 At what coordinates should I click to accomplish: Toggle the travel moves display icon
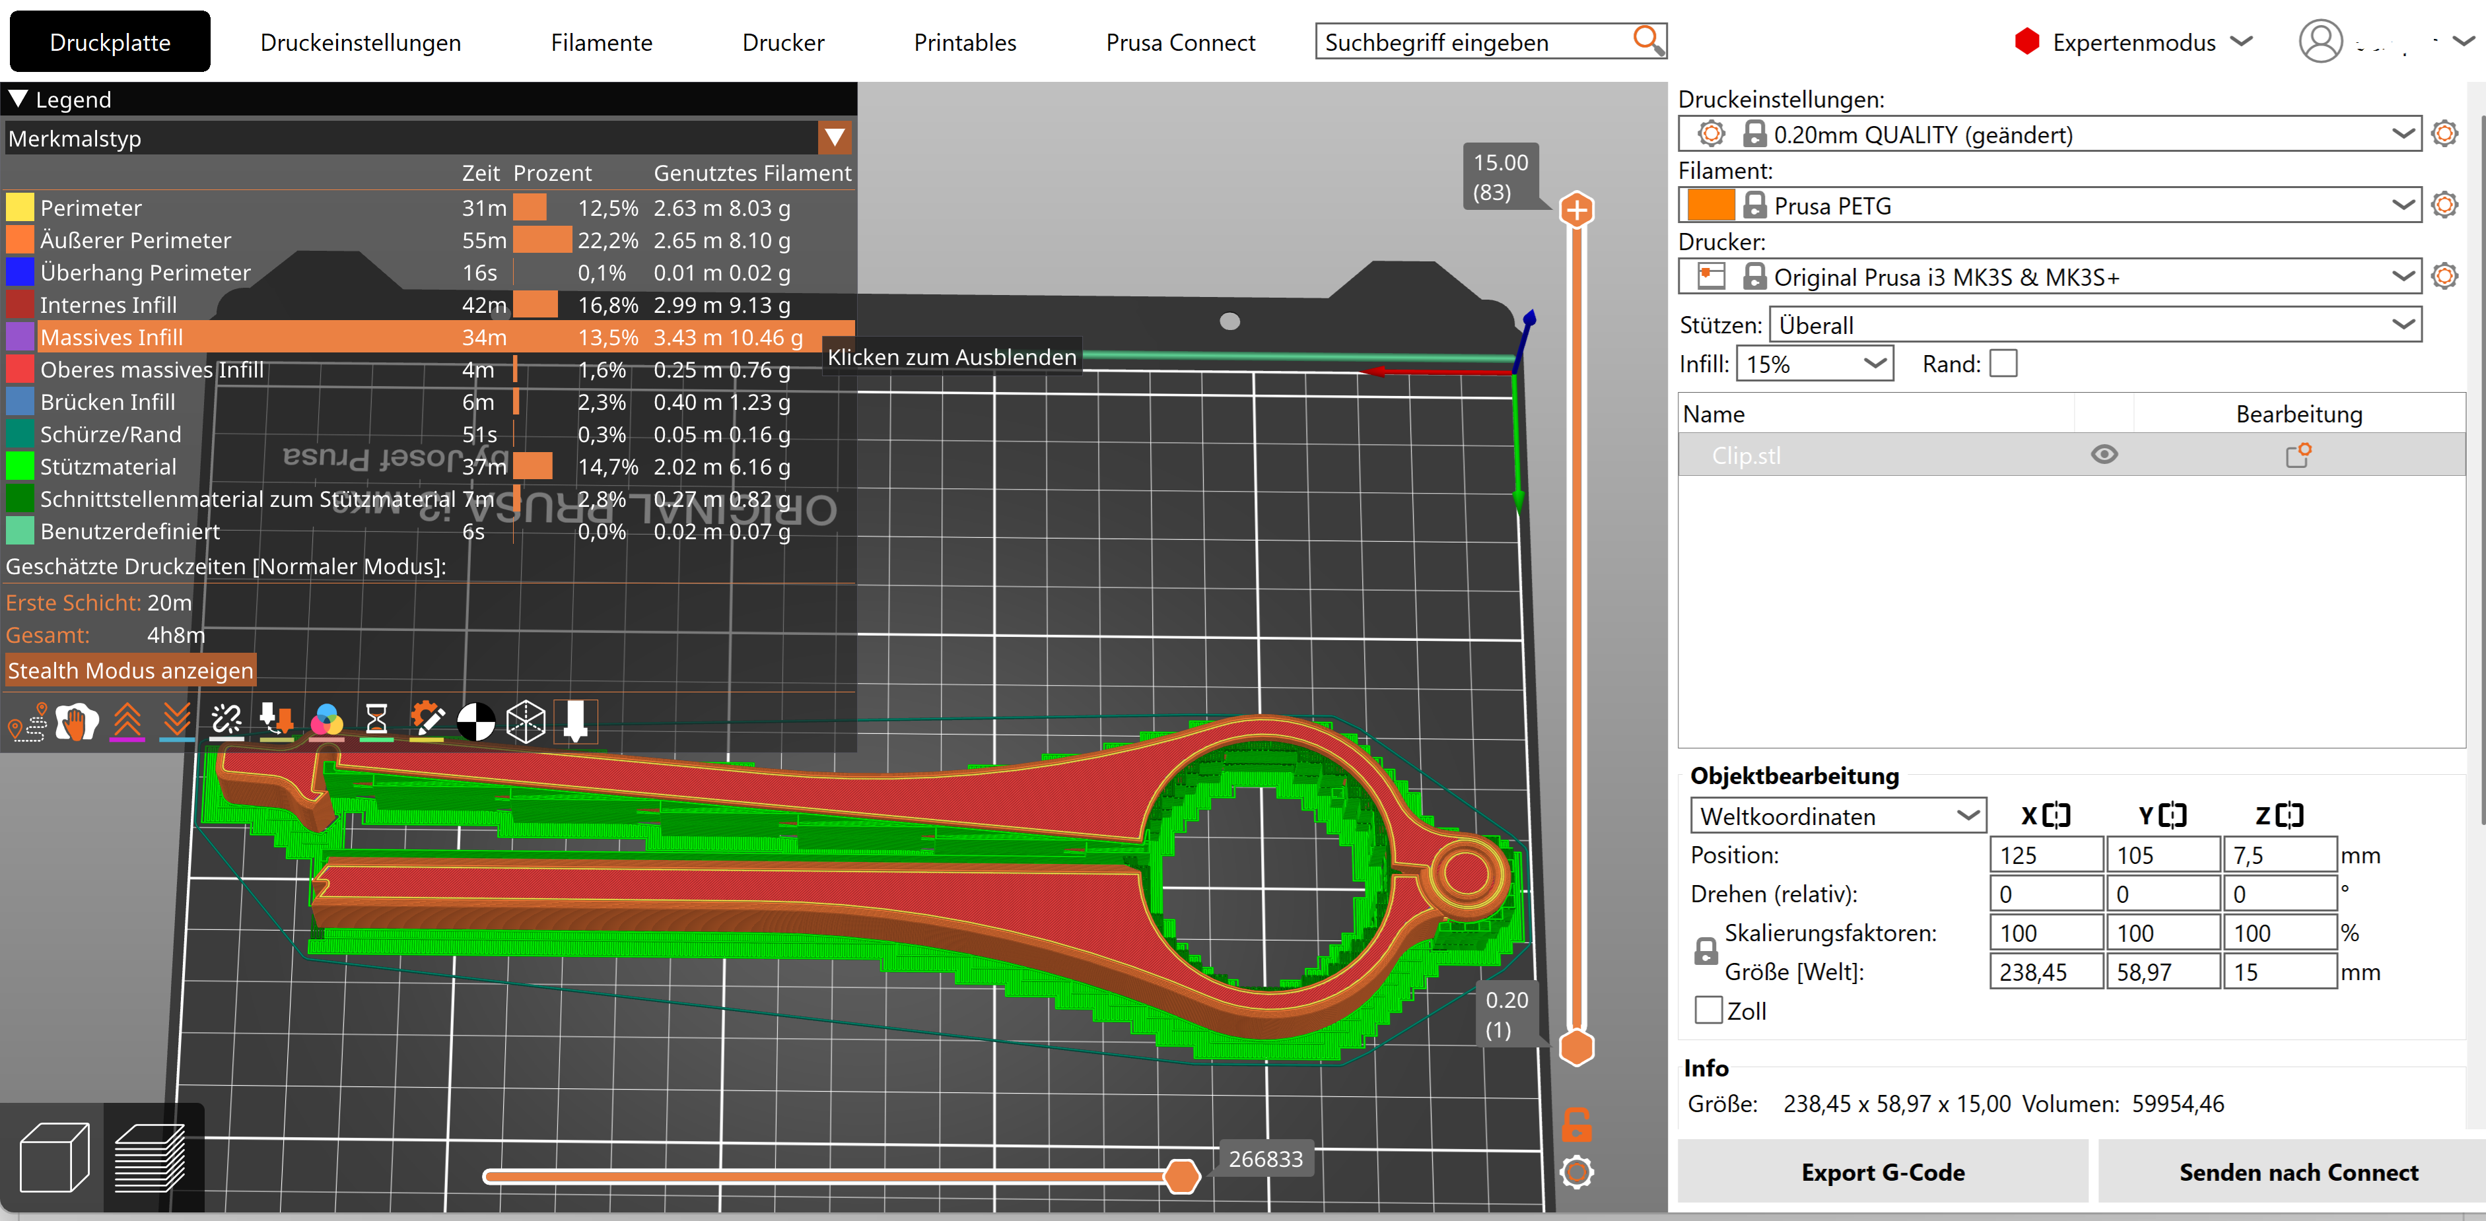pyautogui.click(x=28, y=723)
